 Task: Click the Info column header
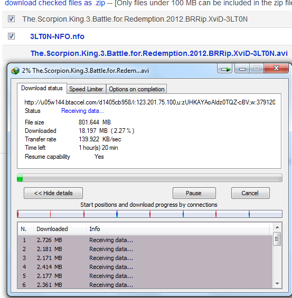click(x=178, y=229)
